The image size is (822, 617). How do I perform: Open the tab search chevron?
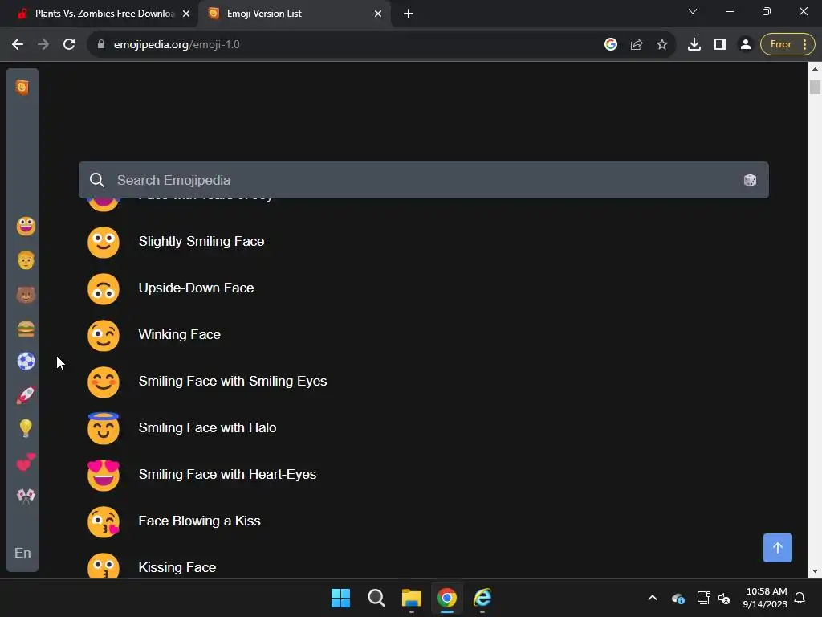coord(693,11)
